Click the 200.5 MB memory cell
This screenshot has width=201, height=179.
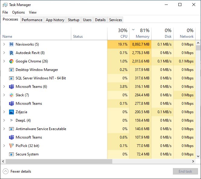[x=140, y=112]
